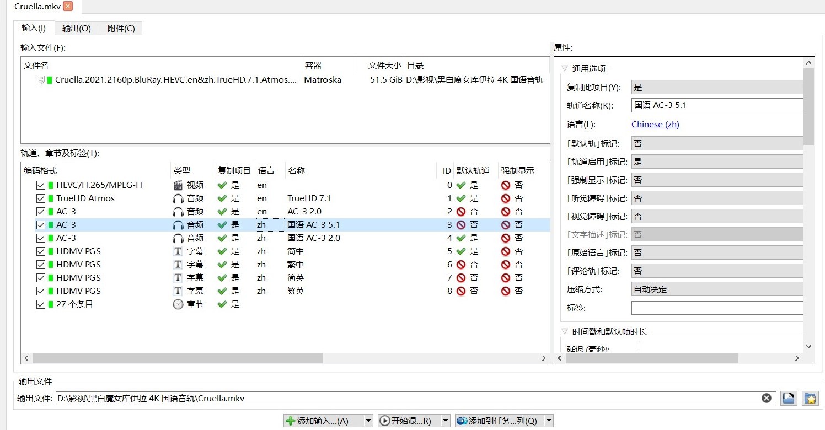Click the file icon next to Cruella.2021.2160p source file
The height and width of the screenshot is (430, 825).
pos(41,80)
